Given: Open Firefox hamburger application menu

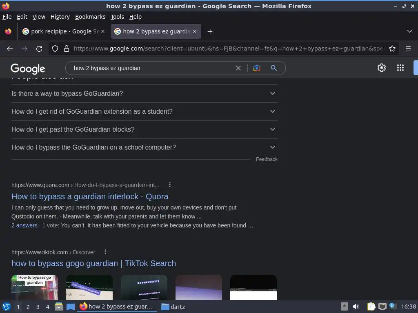Looking at the screenshot, I should point(408,49).
